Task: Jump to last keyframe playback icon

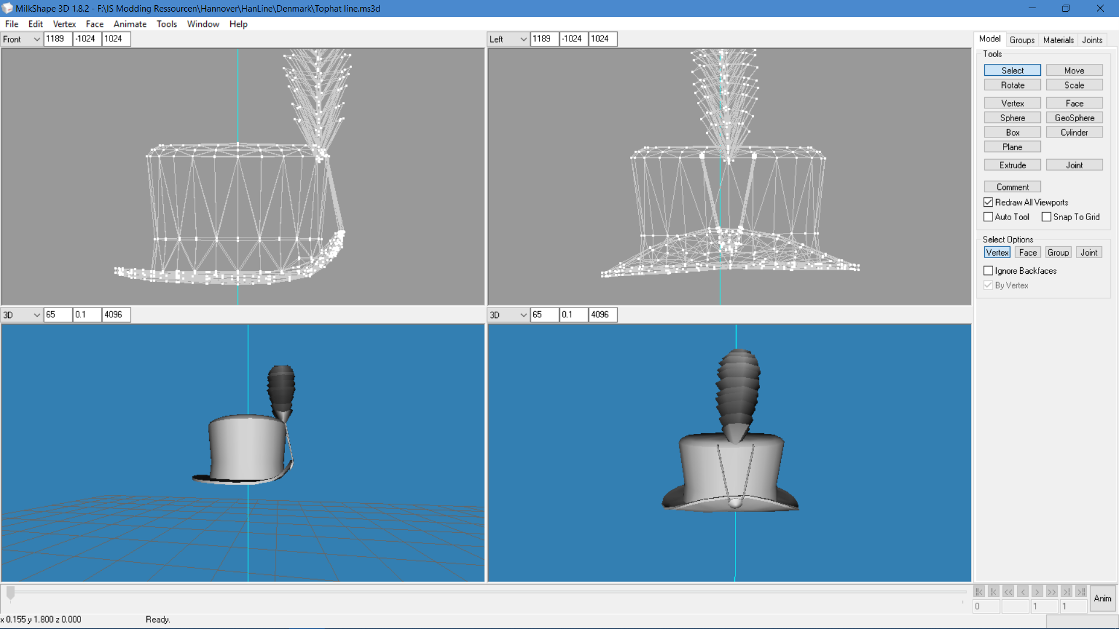Action: (1081, 592)
